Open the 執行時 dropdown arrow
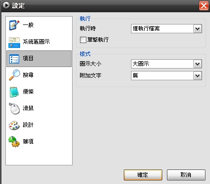The height and width of the screenshot is (184, 210). tap(198, 29)
